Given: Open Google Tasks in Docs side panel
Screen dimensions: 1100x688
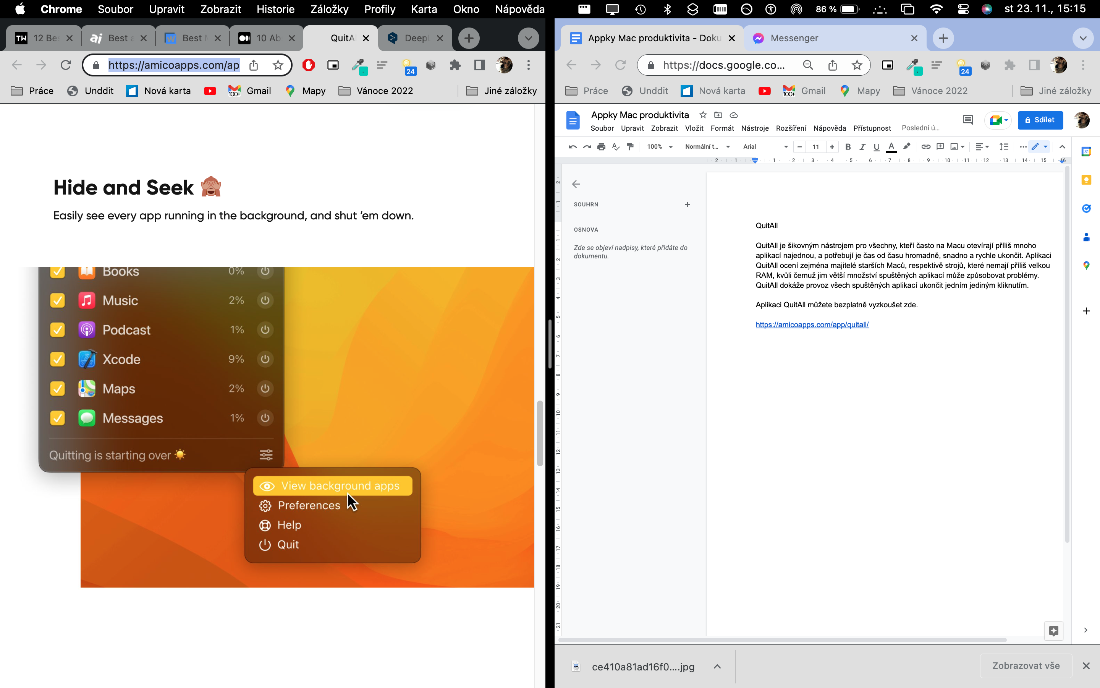Looking at the screenshot, I should 1086,208.
